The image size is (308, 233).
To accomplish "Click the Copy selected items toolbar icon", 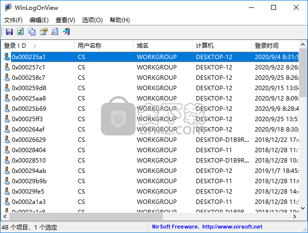I will (x=32, y=32).
